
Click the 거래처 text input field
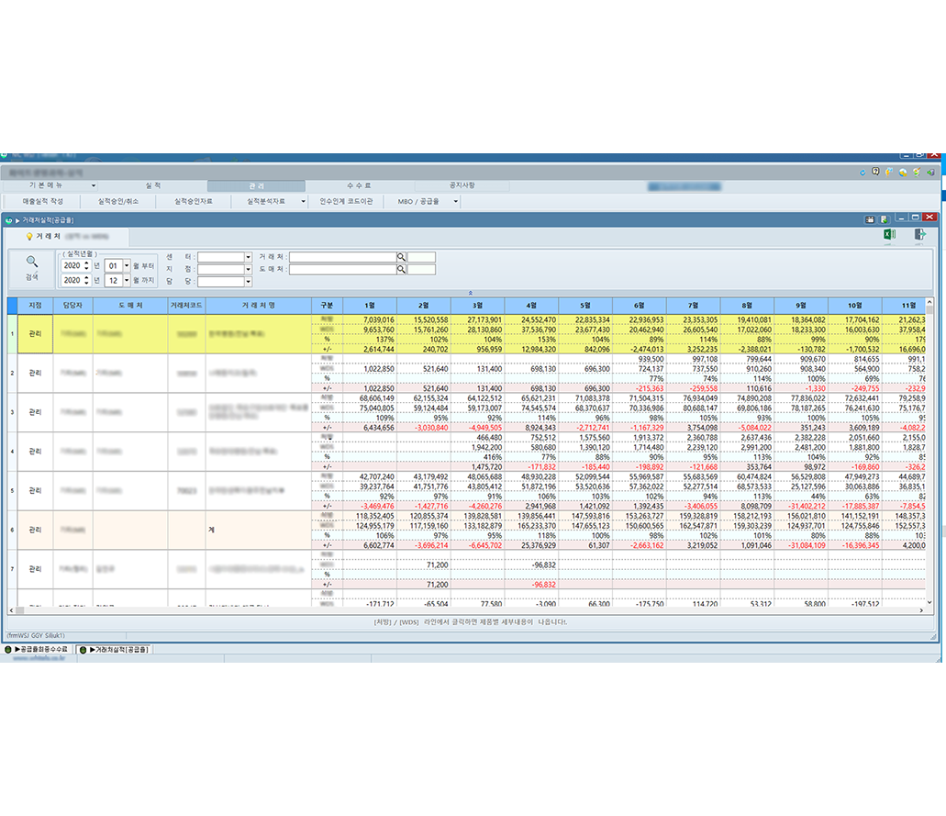[x=342, y=257]
